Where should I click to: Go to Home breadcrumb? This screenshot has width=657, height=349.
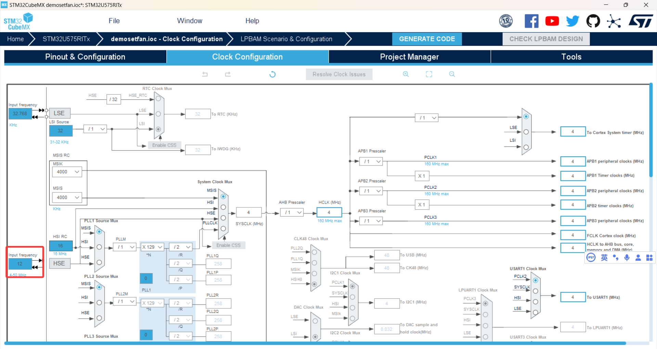click(15, 39)
